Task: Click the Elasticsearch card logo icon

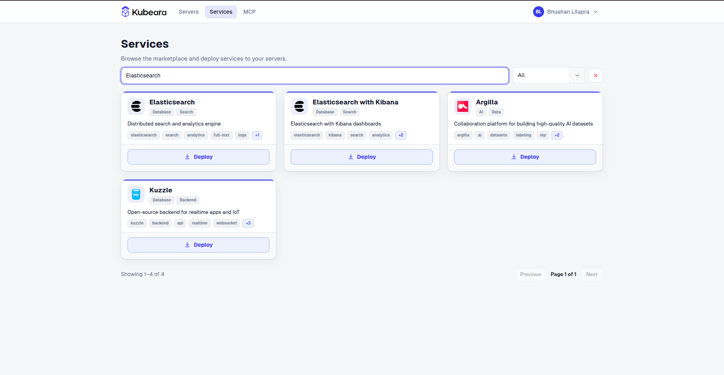Action: click(x=136, y=106)
